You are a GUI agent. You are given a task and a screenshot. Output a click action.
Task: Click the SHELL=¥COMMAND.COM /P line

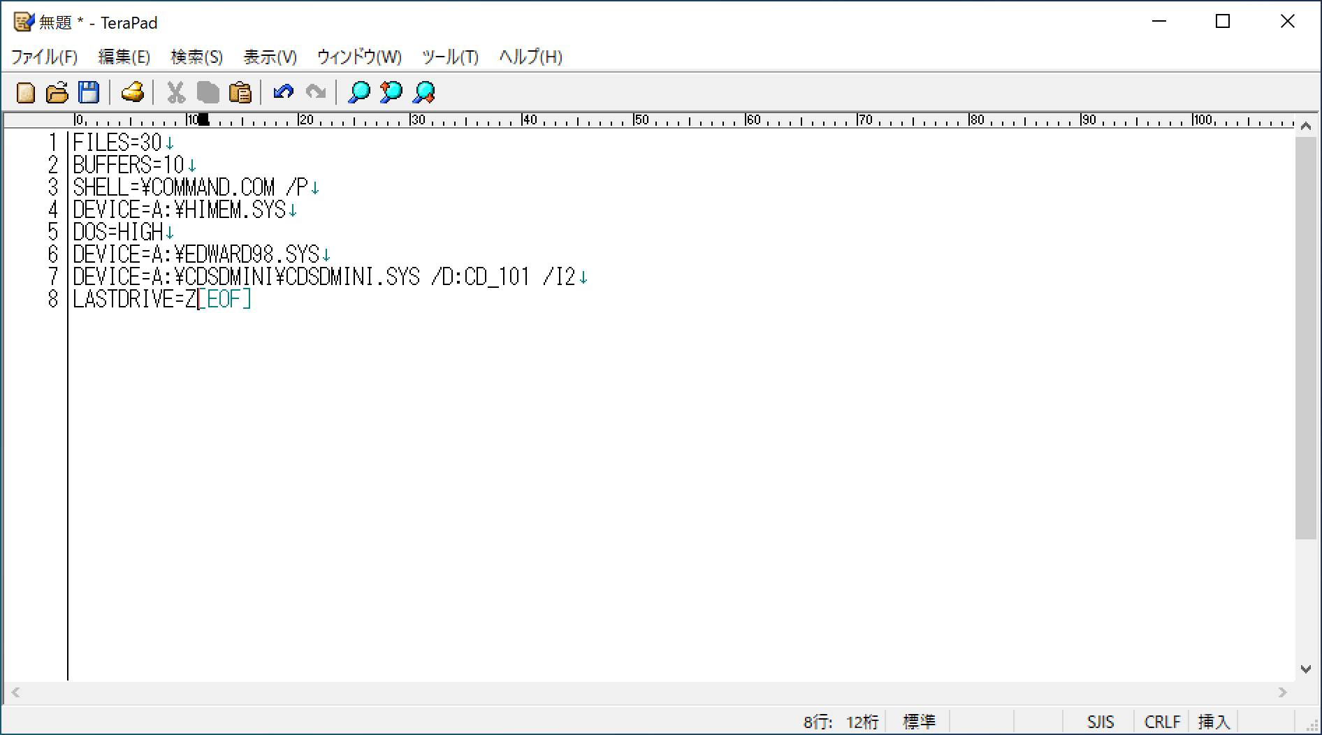point(190,187)
